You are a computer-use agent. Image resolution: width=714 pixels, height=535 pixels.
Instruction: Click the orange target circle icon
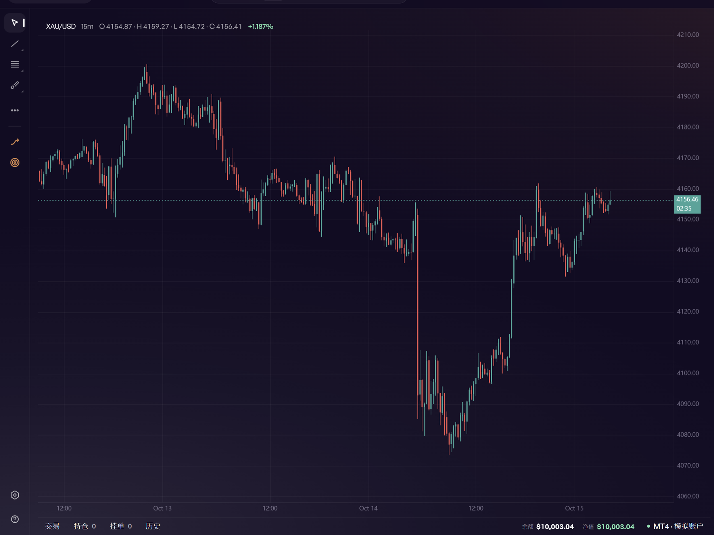pyautogui.click(x=15, y=162)
